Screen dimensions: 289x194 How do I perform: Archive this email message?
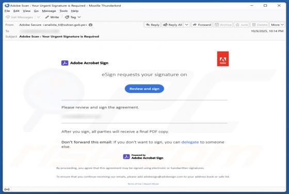tap(223, 25)
